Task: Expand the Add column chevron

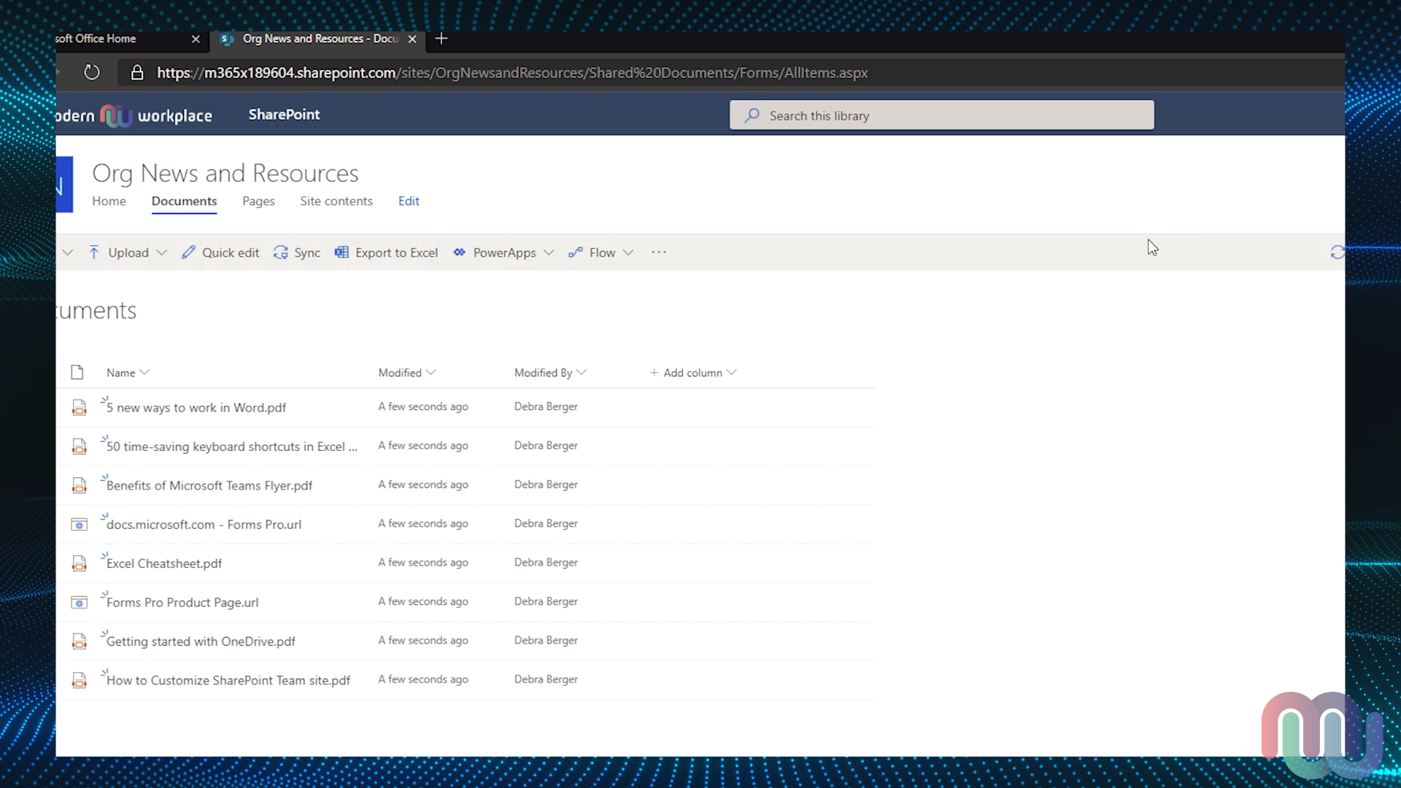Action: point(732,373)
